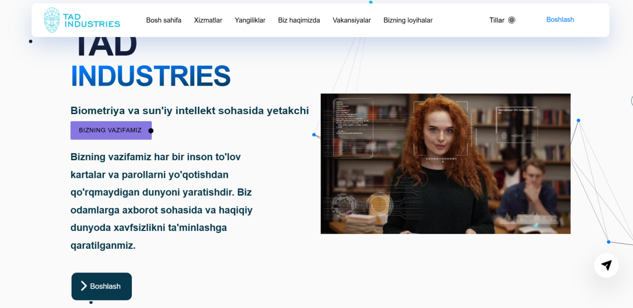
Task: Click the globe icon beside Tillar
Action: tap(512, 20)
